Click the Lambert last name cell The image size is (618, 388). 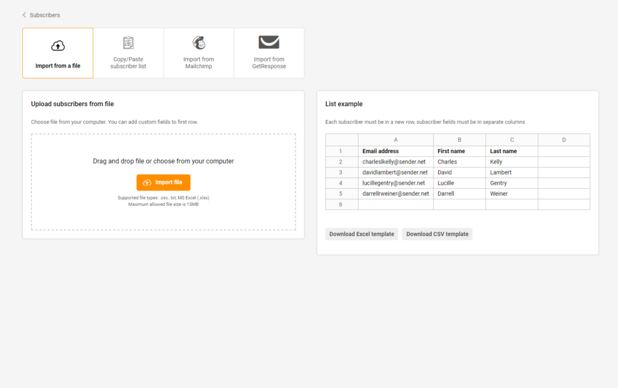512,173
